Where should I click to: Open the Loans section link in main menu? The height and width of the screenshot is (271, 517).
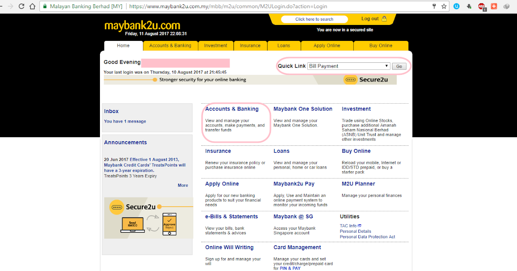pyautogui.click(x=281, y=151)
